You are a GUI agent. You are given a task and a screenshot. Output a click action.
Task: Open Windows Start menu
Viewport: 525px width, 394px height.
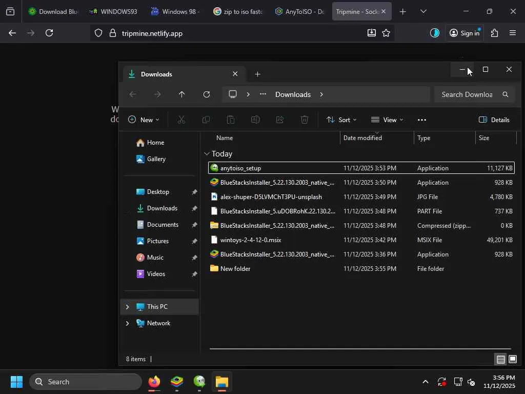17,382
